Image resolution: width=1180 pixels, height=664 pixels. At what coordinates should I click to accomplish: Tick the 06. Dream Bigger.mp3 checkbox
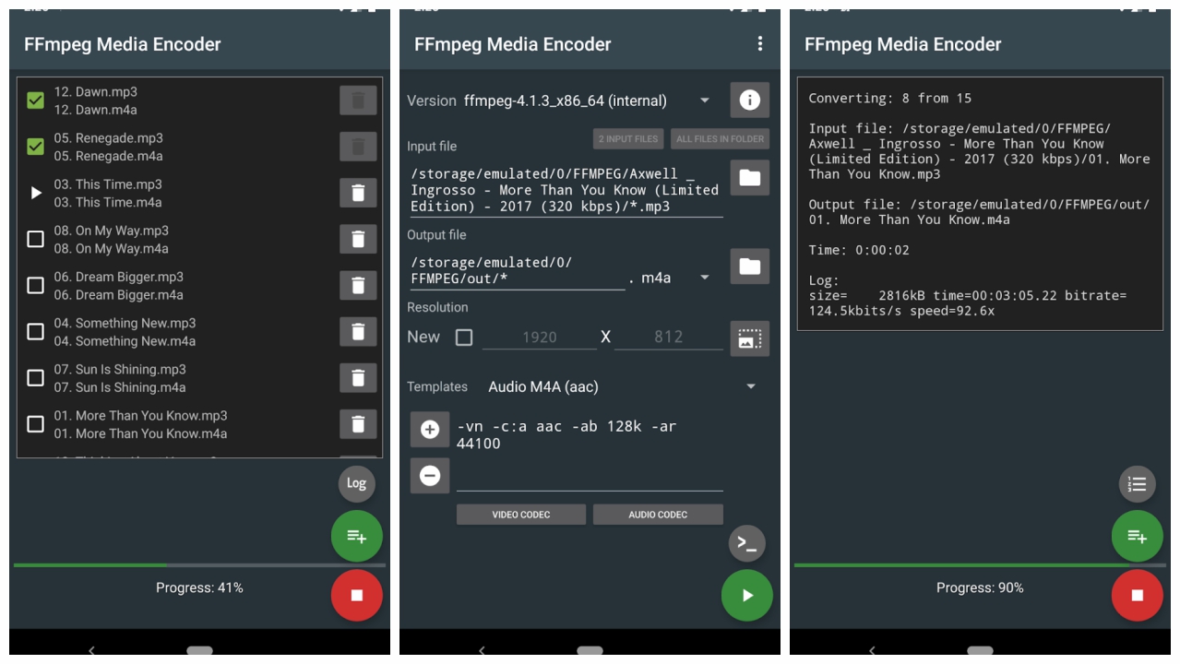(x=36, y=285)
